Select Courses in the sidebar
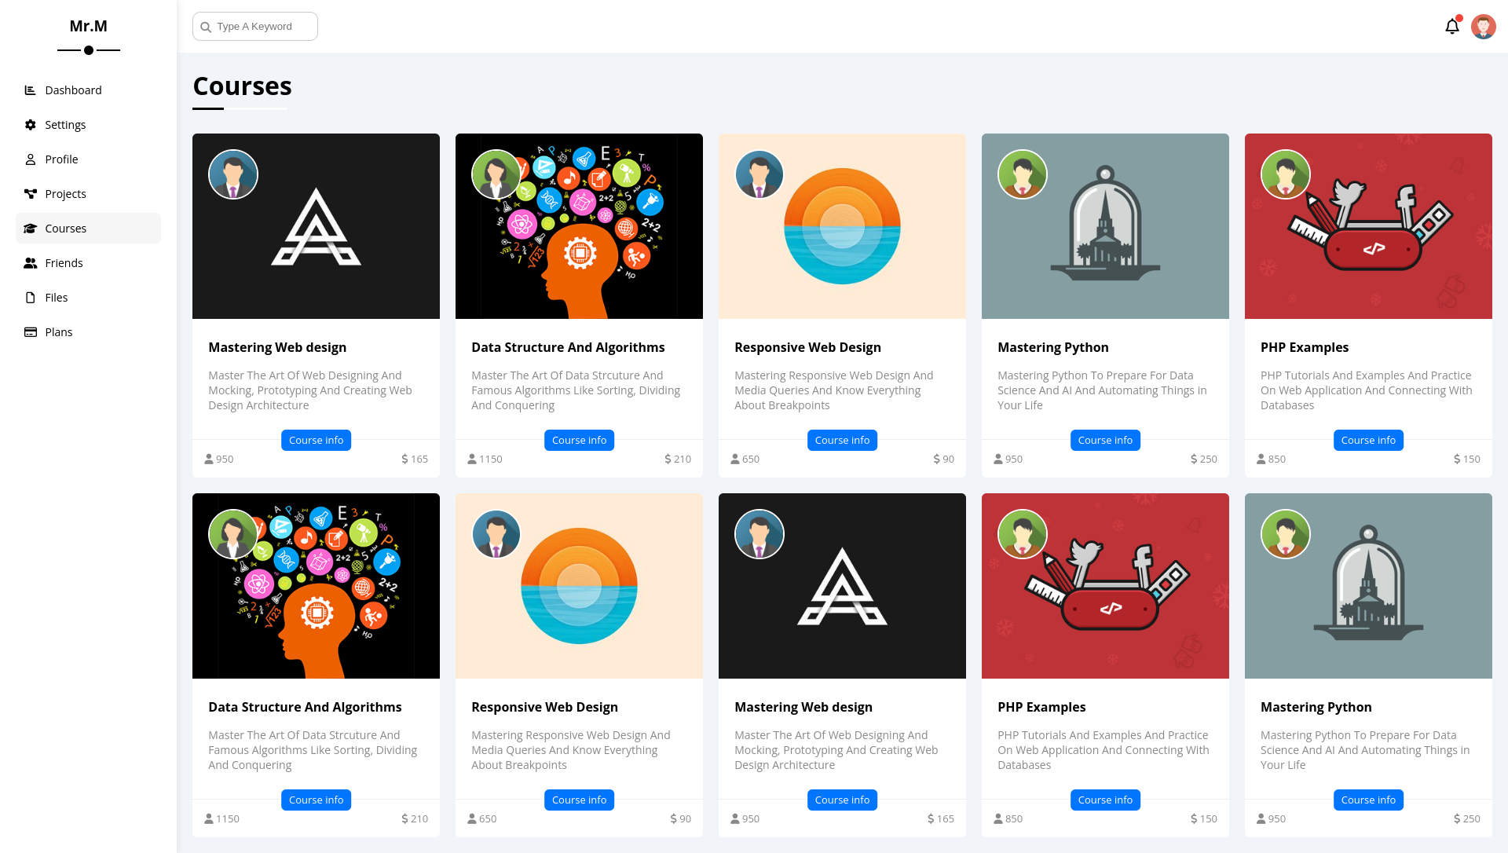 [88, 229]
